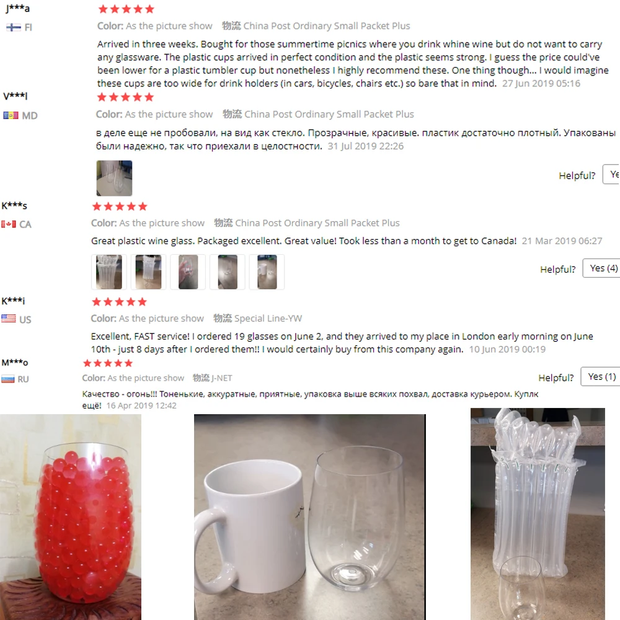This screenshot has height=620, width=620.
Task: Click Yes (1) helpful button on M***o's review
Action: [x=600, y=376]
